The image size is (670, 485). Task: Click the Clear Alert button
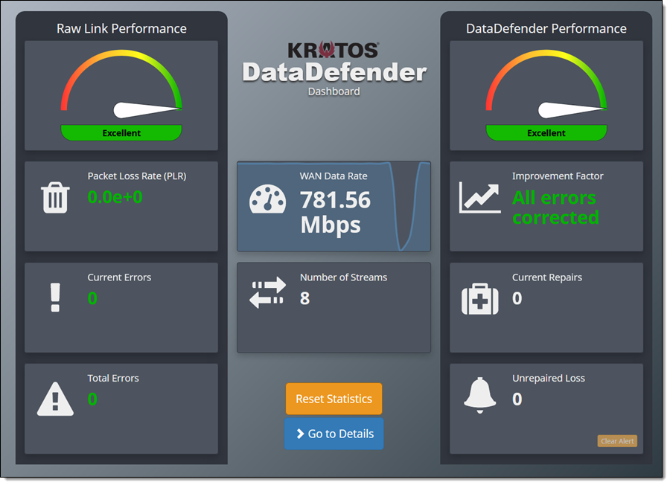pyautogui.click(x=617, y=441)
